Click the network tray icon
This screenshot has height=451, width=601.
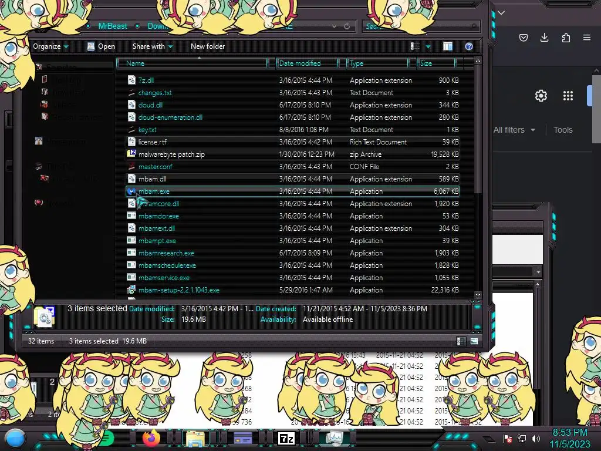522,438
